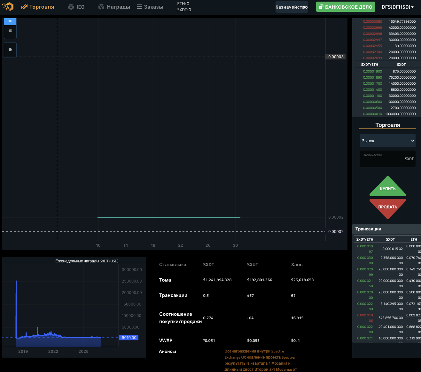Viewport: 421px width, 372px height.
Task: Open the Награды menu item
Action: pos(114,7)
